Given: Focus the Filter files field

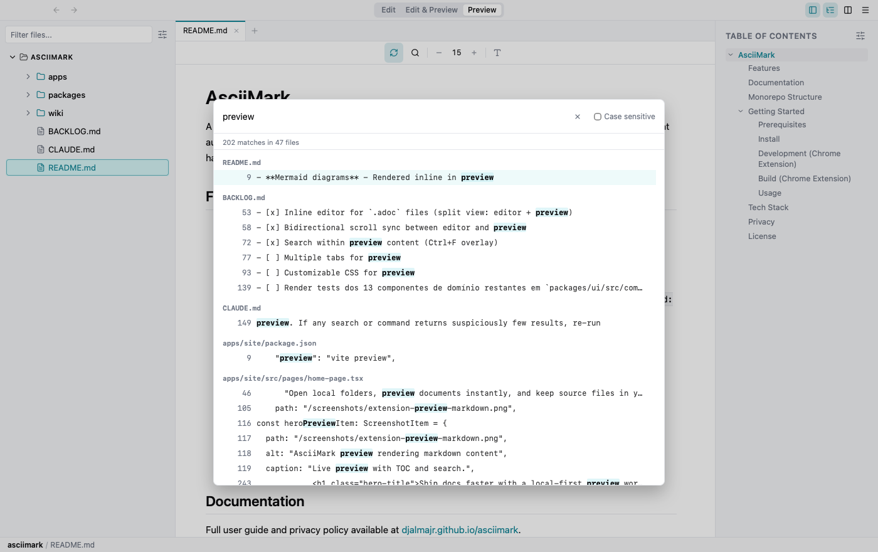Looking at the screenshot, I should point(78,35).
